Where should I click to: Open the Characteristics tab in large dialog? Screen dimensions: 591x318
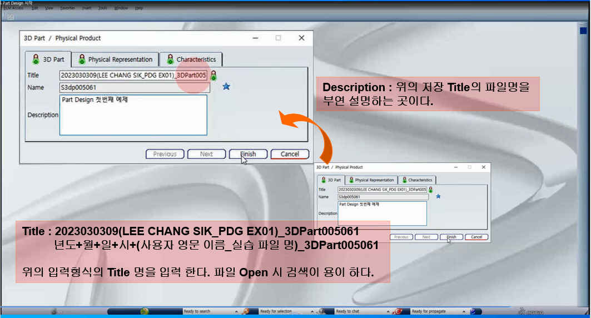(191, 59)
